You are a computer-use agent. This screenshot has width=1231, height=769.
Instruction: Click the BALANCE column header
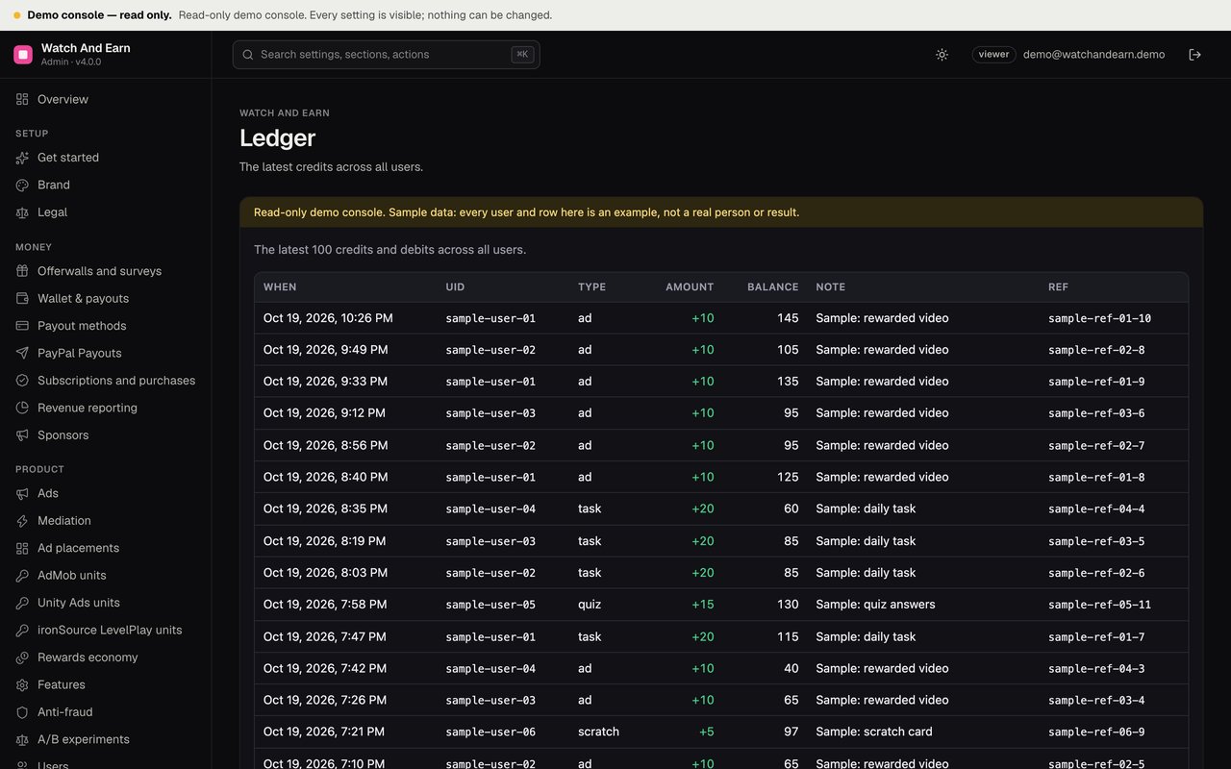pos(773,287)
